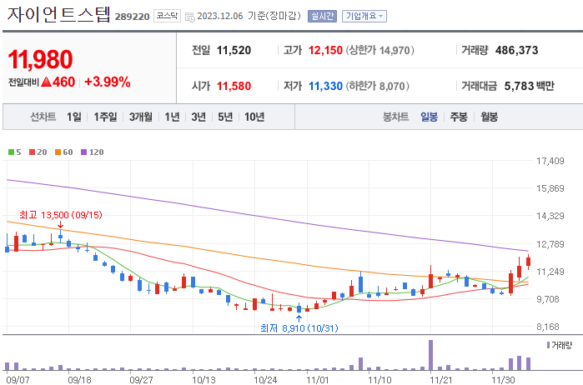Click the 자이언트스텝 stock name
The image size is (583, 385).
pyautogui.click(x=58, y=14)
